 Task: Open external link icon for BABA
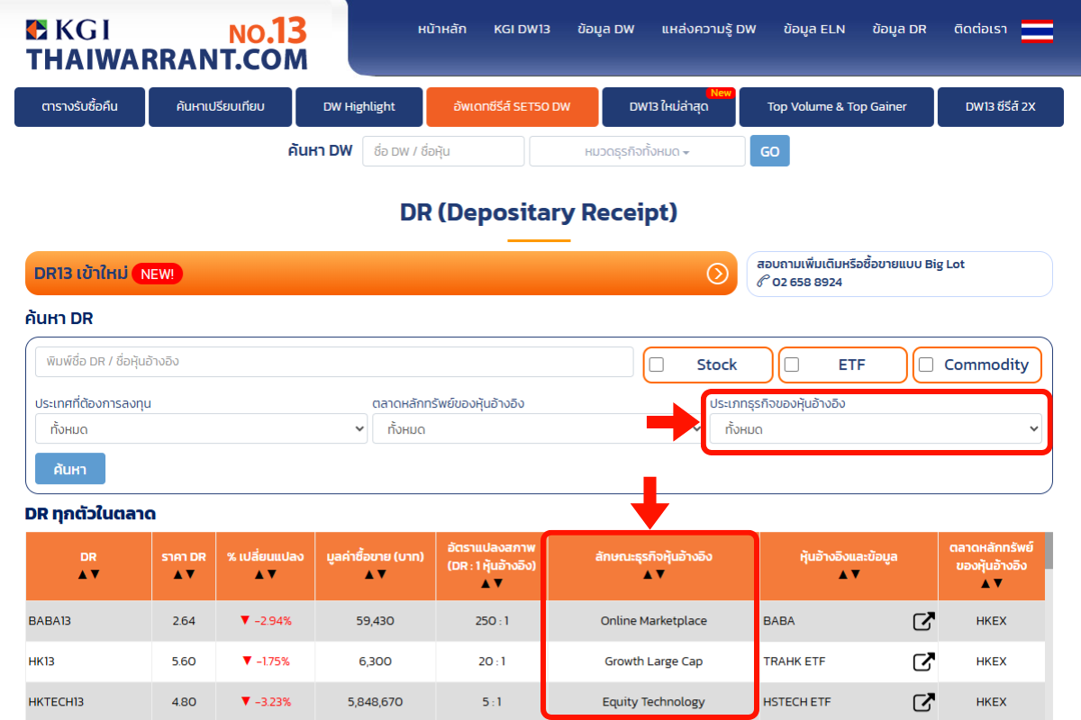click(923, 621)
